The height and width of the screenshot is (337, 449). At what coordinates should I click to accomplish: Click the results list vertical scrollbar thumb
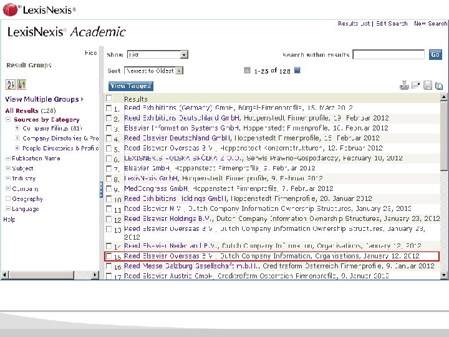tap(443, 136)
